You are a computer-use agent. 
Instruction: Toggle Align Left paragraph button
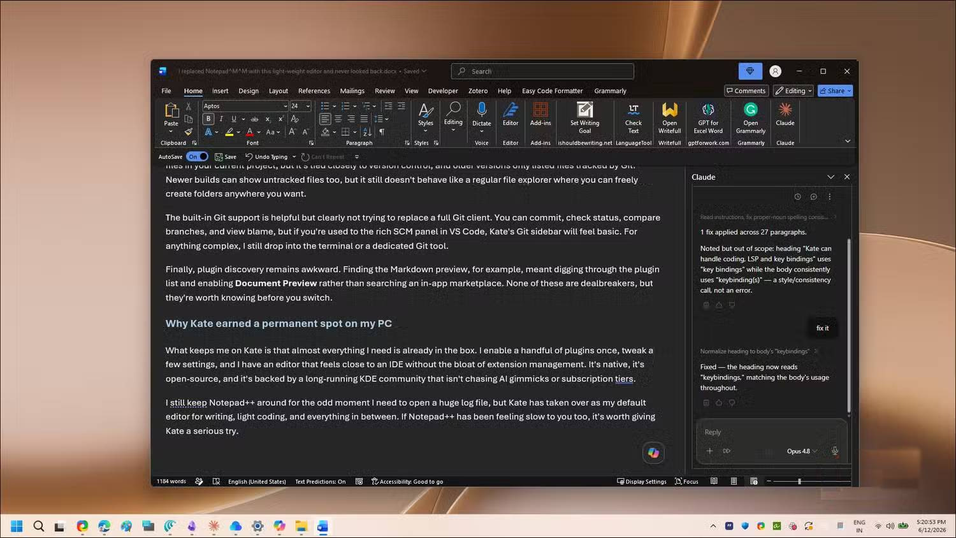[x=325, y=119]
